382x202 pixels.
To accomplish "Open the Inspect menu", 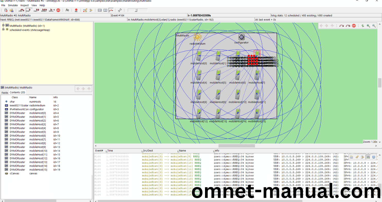I will tap(25, 5).
